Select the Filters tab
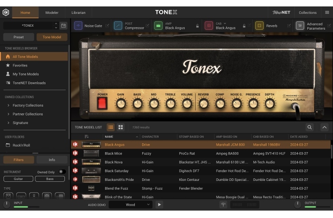Viewport: 333px width, 218px height. coord(18,160)
